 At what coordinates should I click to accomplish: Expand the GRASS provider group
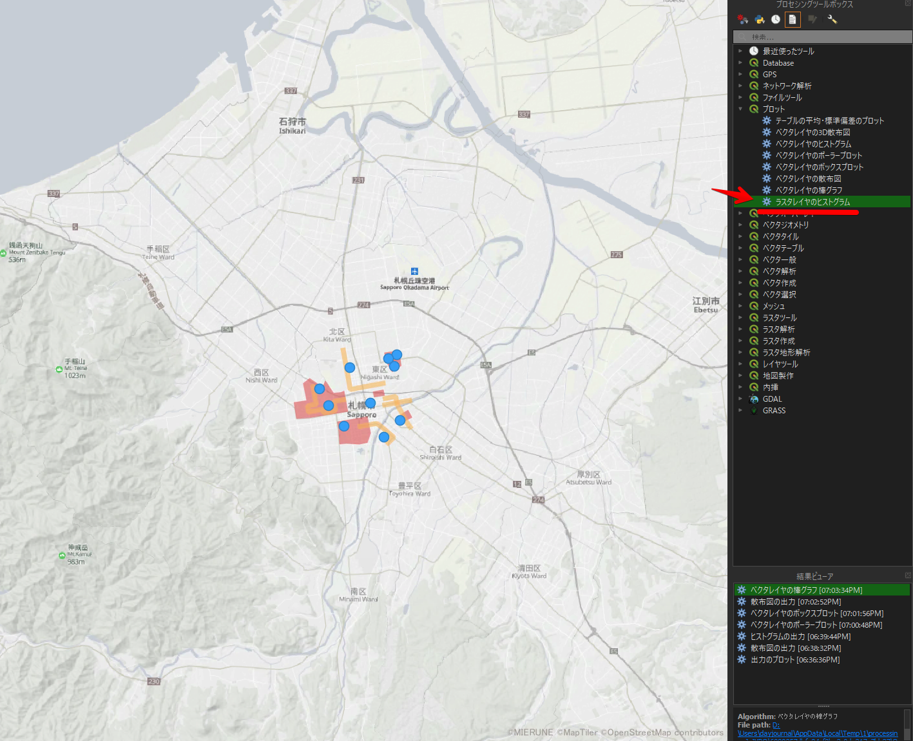[x=740, y=410]
